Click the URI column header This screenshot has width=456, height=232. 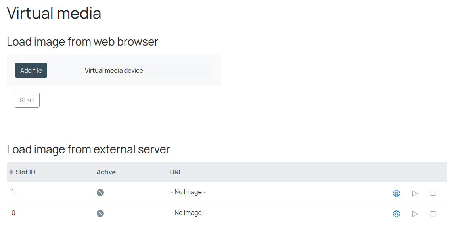click(x=175, y=172)
